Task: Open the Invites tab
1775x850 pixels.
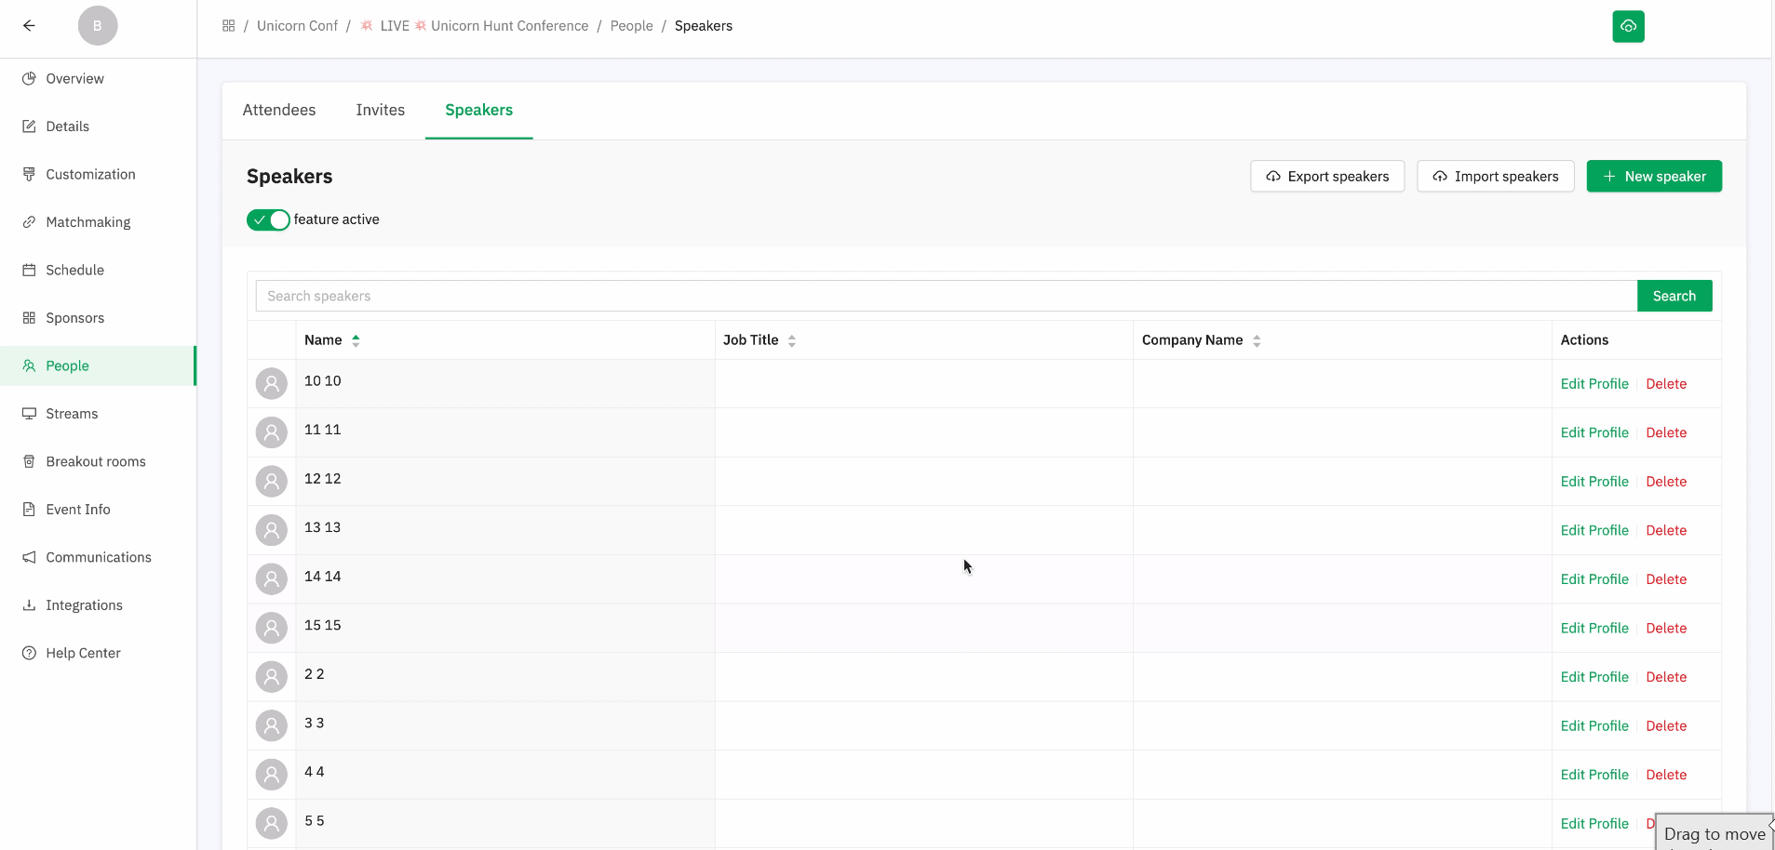Action: (381, 110)
